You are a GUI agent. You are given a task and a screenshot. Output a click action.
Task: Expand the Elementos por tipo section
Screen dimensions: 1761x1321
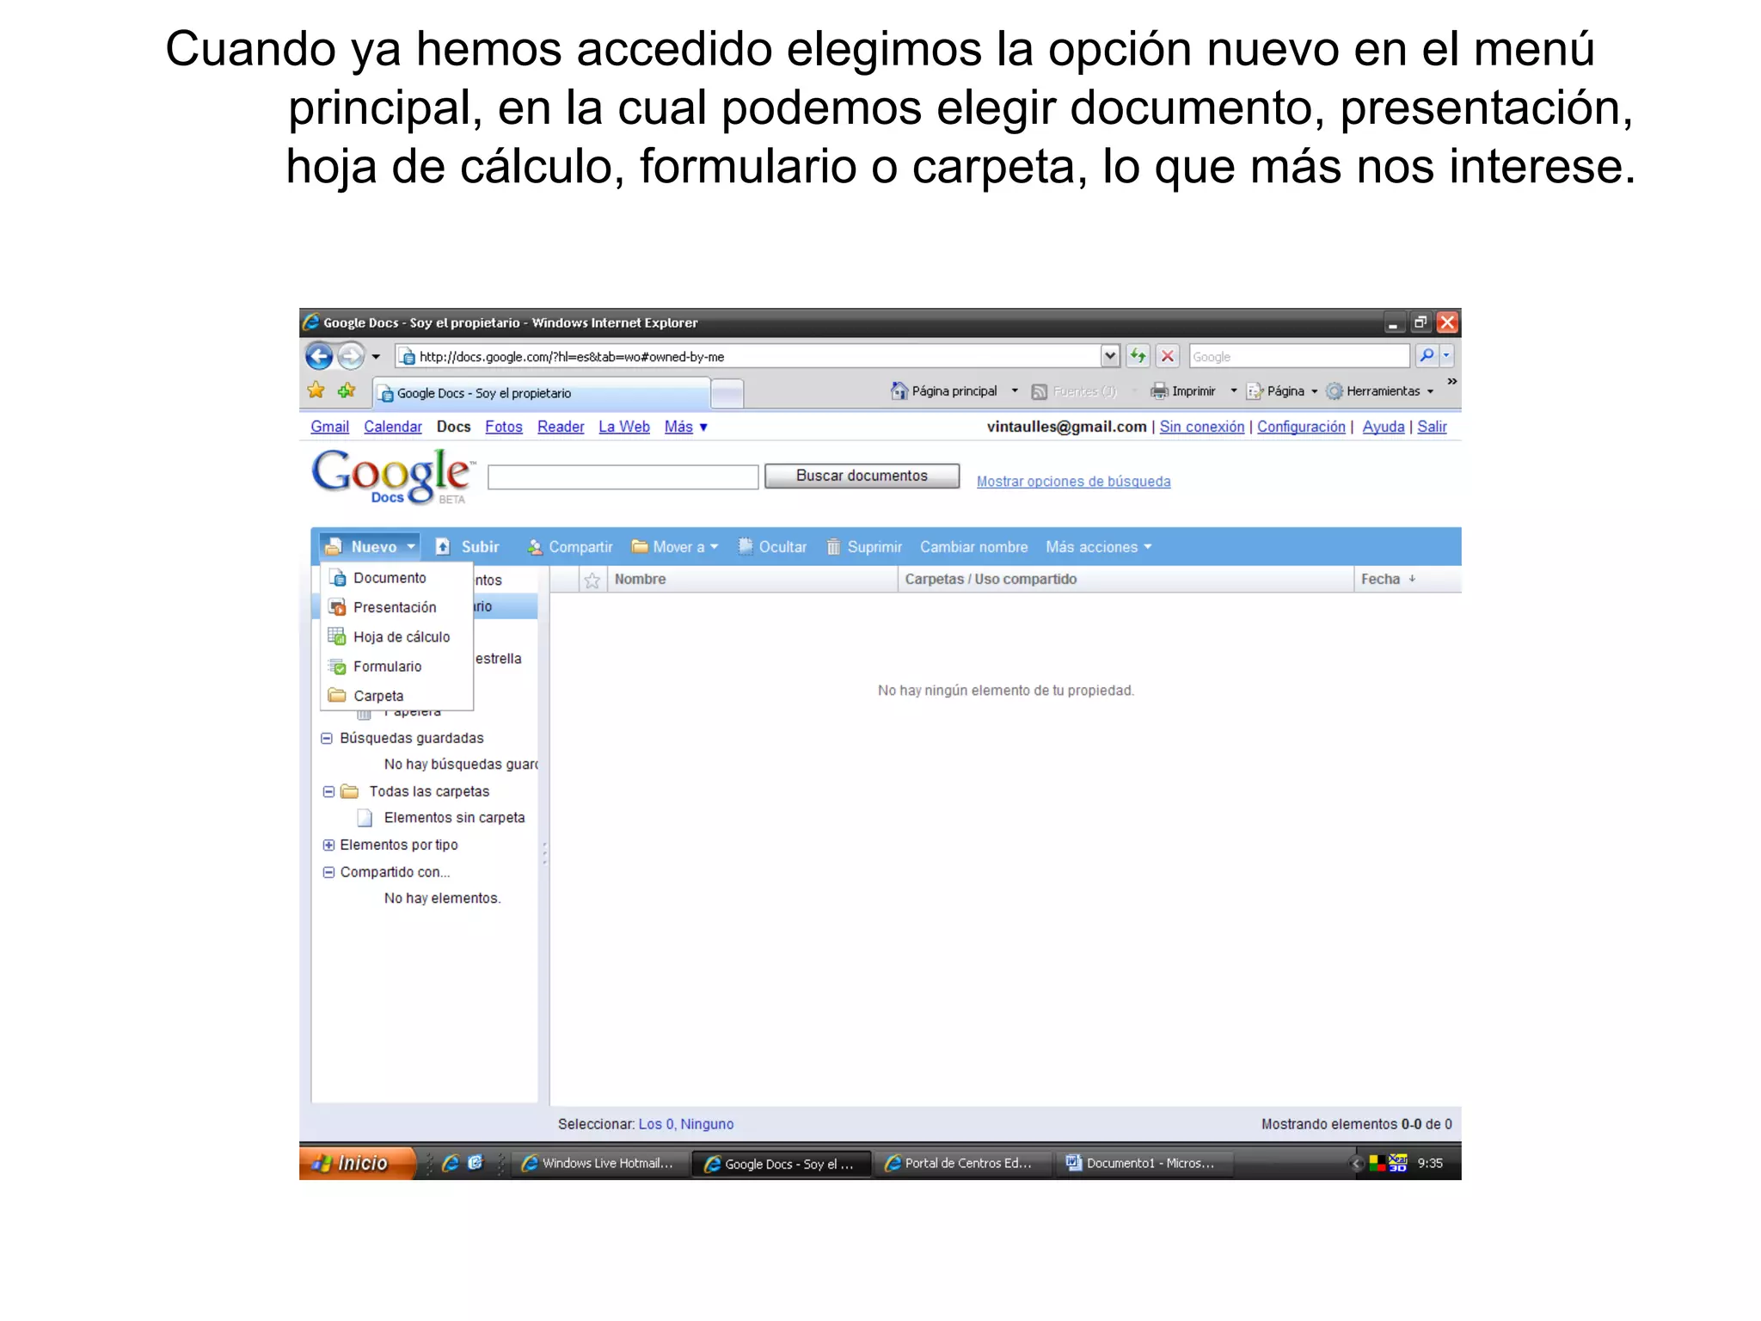328,845
